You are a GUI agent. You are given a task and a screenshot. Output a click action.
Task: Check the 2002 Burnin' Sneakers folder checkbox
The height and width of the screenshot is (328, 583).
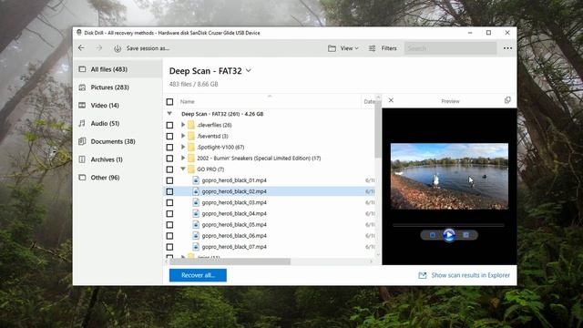(x=170, y=159)
